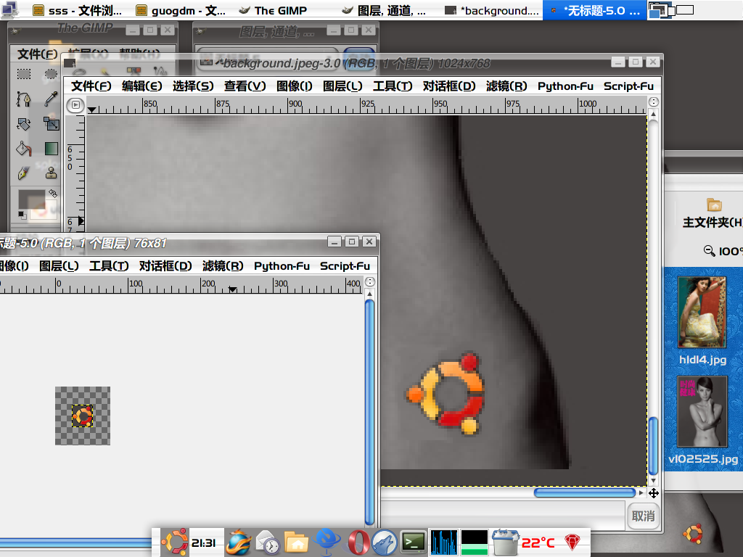This screenshot has height=557, width=743.
Task: Open Python-Fu menu in untitled 76x81 window
Action: coord(282,266)
